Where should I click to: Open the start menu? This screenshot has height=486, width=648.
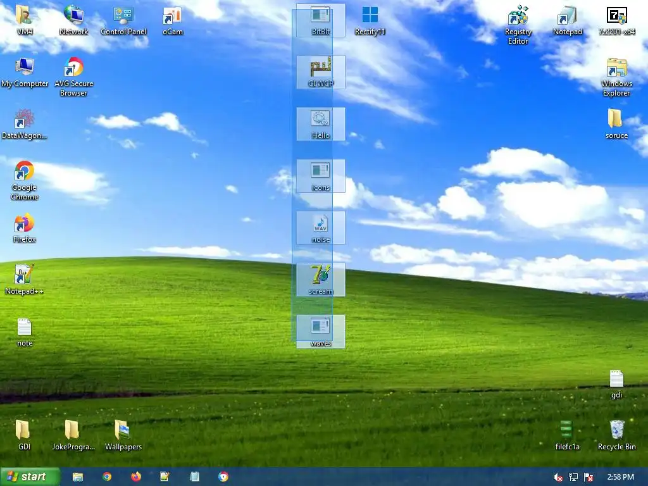point(30,477)
